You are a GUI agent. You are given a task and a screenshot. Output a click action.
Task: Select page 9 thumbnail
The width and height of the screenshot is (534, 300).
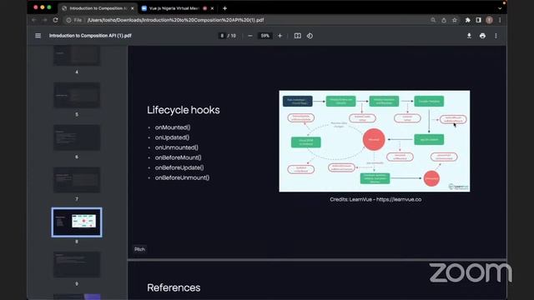click(x=77, y=265)
